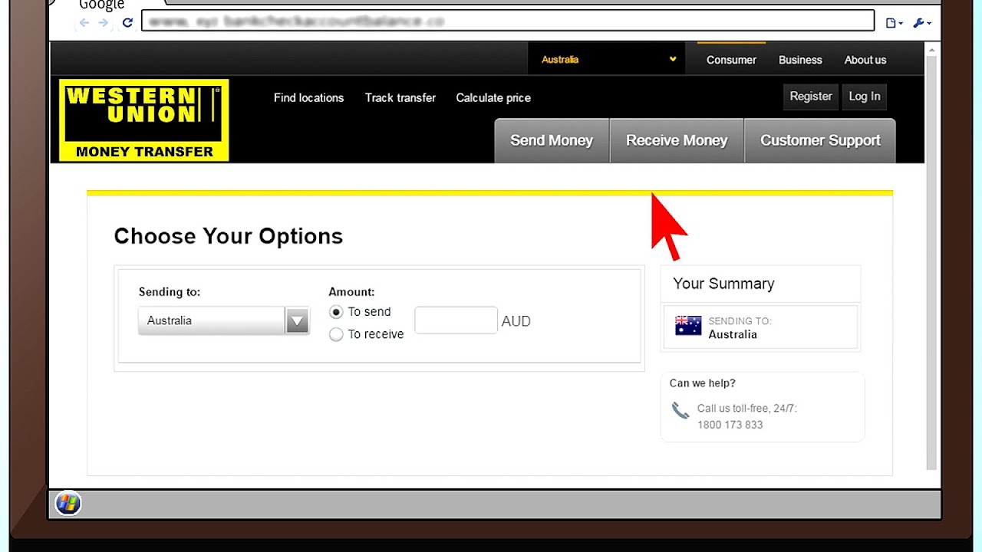982x552 pixels.
Task: Open the browser page menu icon
Action: (894, 23)
